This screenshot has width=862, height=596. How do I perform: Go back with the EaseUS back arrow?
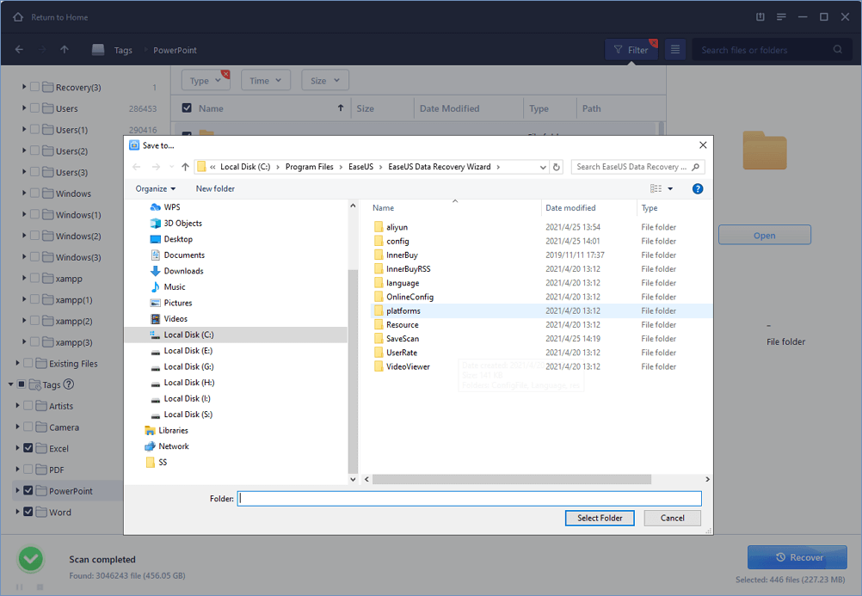19,50
